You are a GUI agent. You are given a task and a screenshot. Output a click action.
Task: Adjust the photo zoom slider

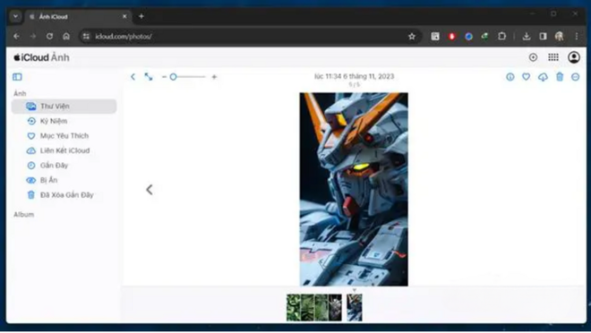(187, 77)
